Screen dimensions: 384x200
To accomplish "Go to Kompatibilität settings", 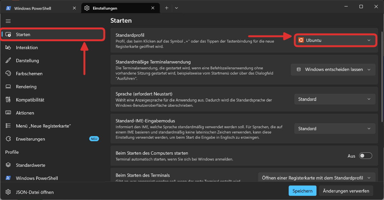I will point(52,100).
